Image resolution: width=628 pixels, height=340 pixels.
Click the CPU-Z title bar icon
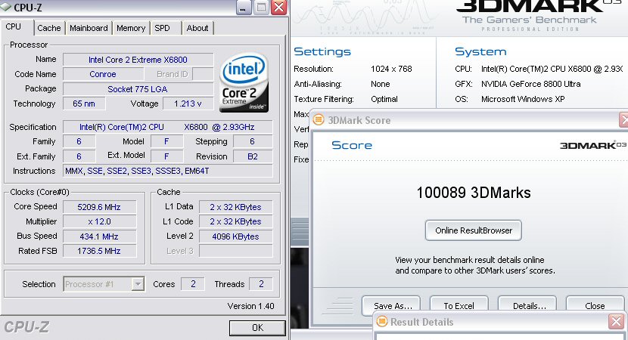tap(5, 8)
